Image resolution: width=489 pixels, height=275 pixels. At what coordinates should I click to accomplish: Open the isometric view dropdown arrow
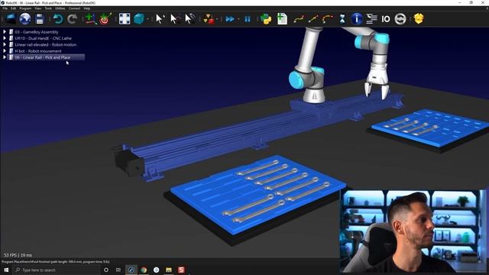coord(147,19)
